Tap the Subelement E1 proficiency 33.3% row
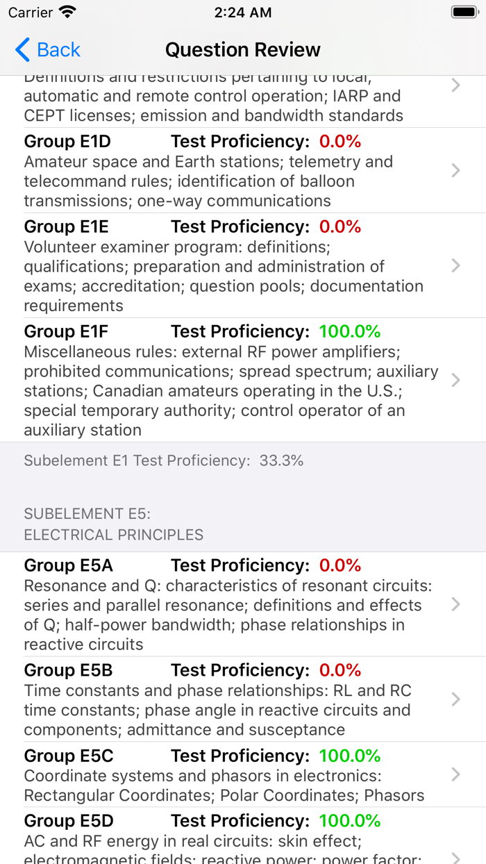Image resolution: width=486 pixels, height=864 pixels. [163, 460]
